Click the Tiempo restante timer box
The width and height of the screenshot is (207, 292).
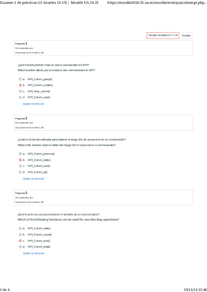coord(163,35)
